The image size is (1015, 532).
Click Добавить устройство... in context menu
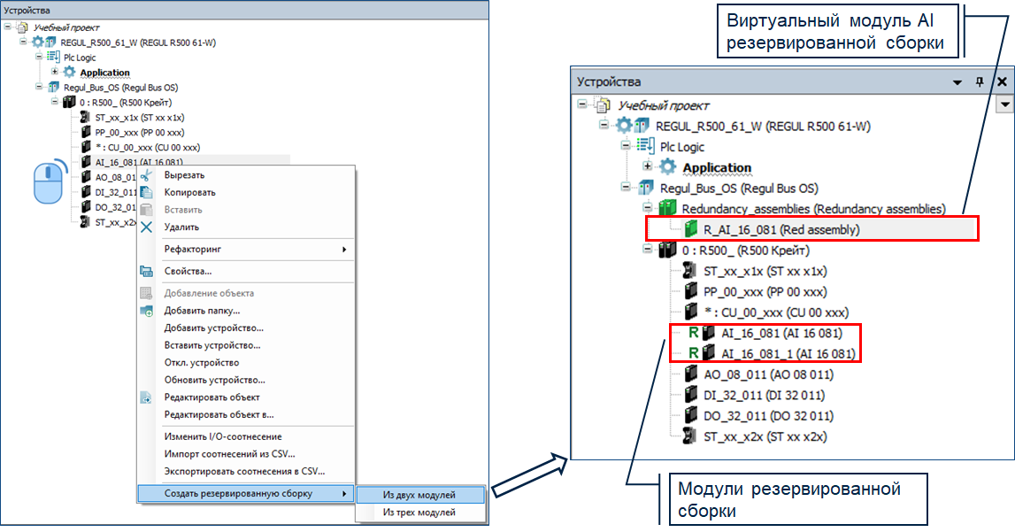[215, 328]
